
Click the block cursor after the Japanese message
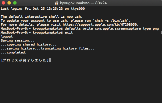click(x=50, y=60)
